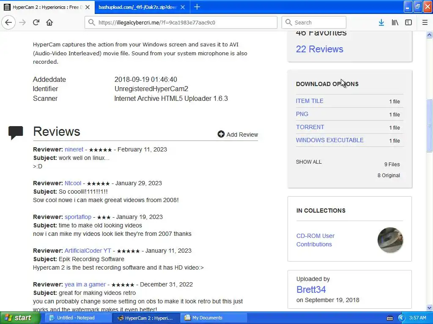Click "work well on linux..." subject text
Viewport: 433px width, 324px height.
click(x=84, y=158)
